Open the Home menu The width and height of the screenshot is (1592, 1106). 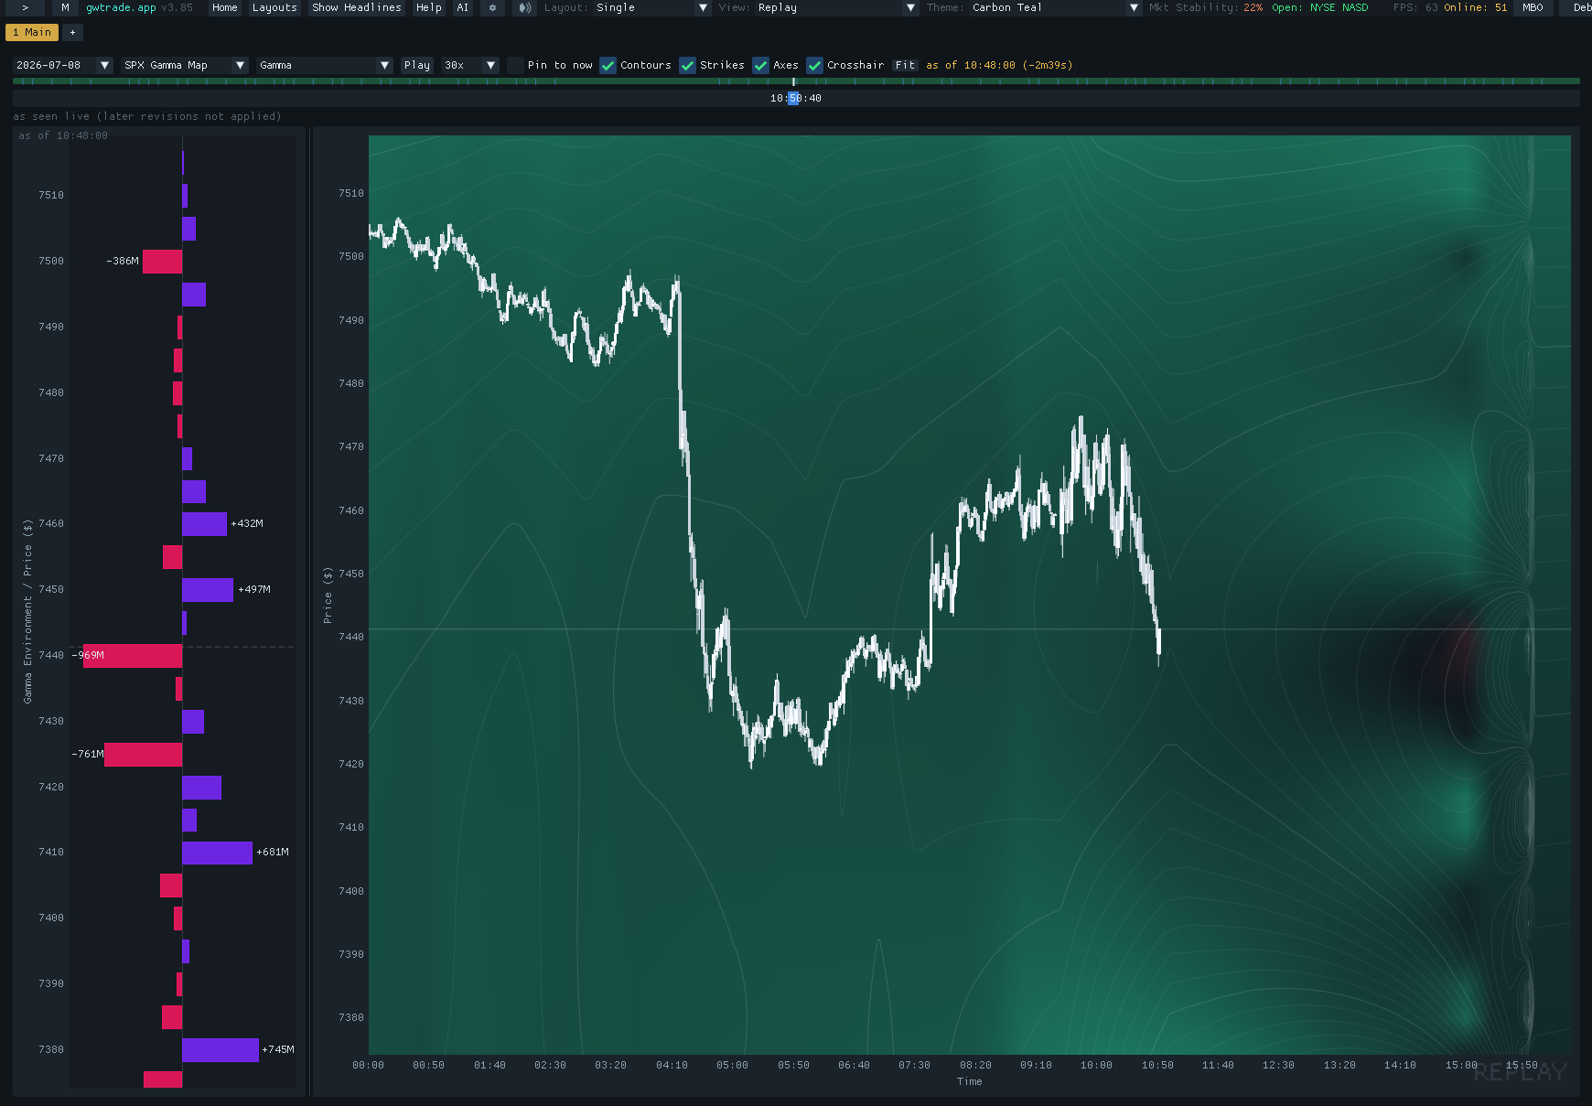pos(224,7)
